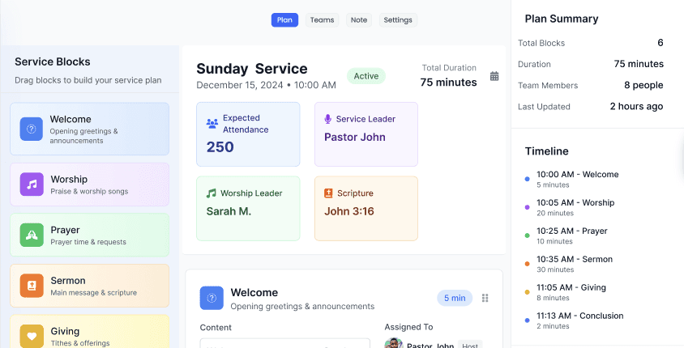The image size is (684, 348).
Task: Select the Sermon service block card
Action: 89,286
